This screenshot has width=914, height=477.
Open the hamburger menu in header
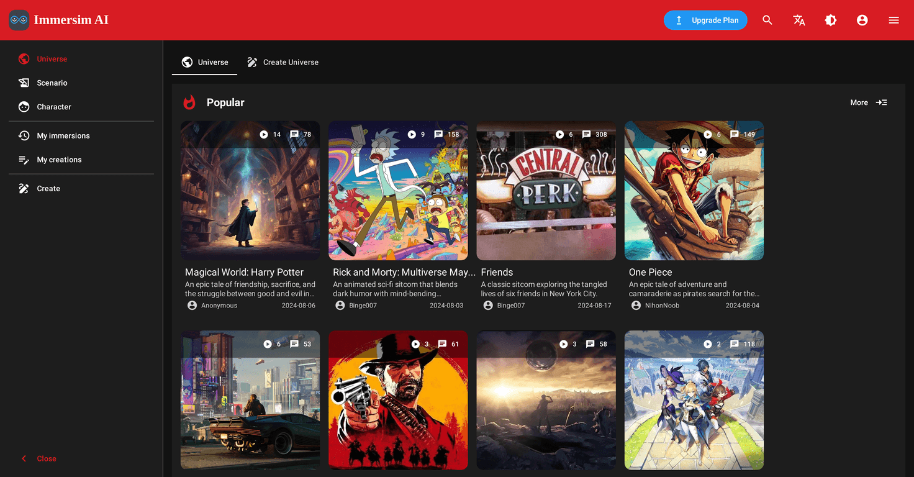[894, 20]
